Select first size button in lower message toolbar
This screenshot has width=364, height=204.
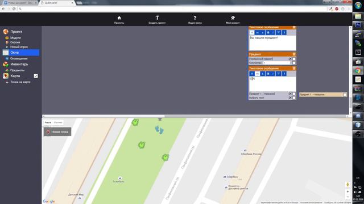252,74
